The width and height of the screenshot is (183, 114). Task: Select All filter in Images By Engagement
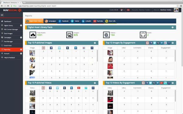147,43
